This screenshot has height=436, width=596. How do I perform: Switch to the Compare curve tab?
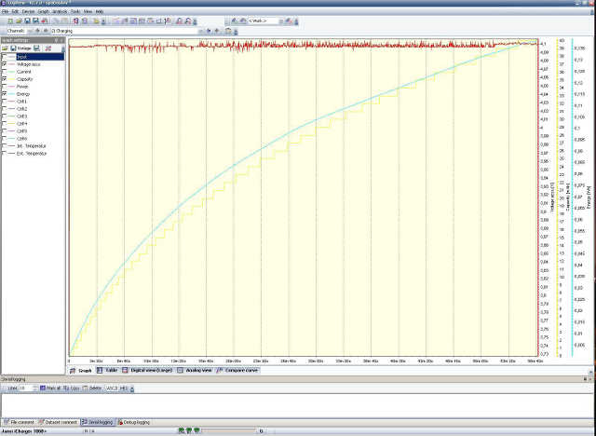click(239, 370)
